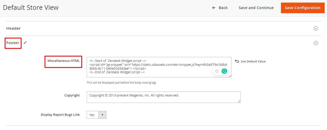The width and height of the screenshot is (327, 130).
Task: Click the Grammarly power icon
Action: (x=217, y=71)
